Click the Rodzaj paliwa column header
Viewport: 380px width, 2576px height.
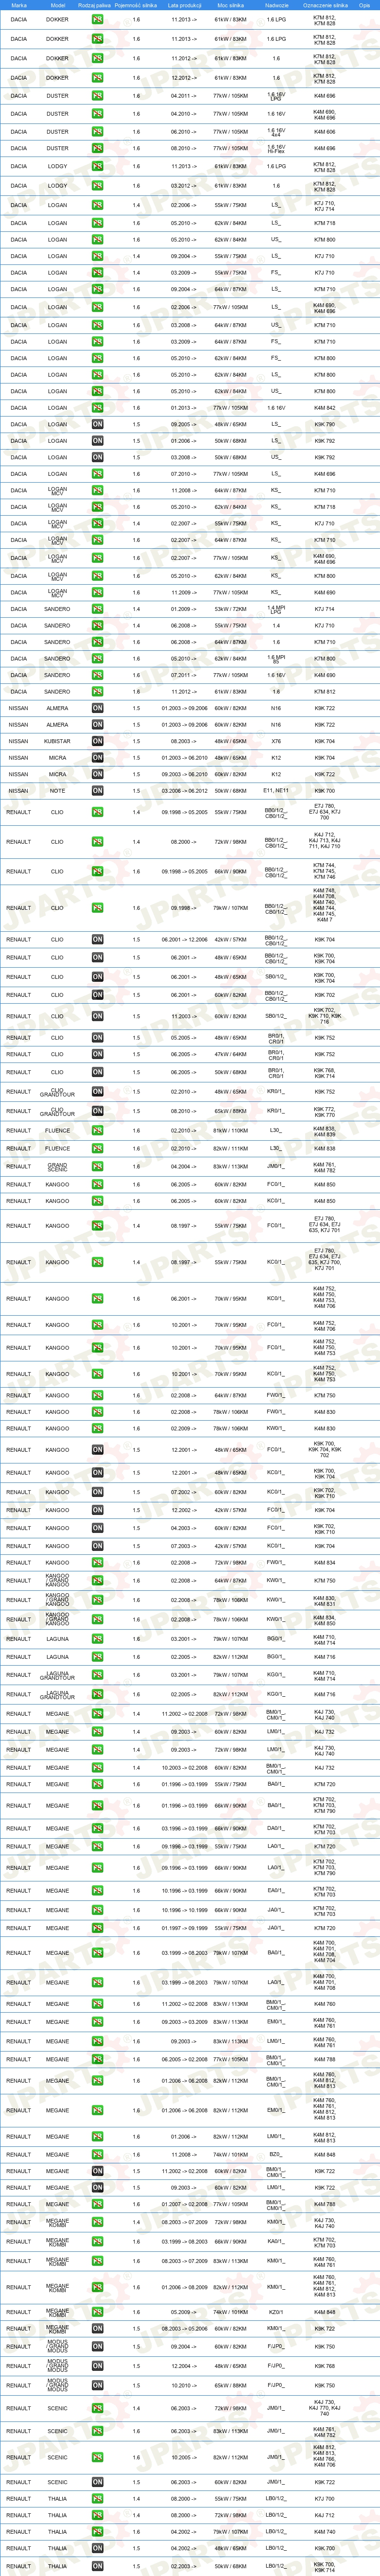(x=94, y=5)
